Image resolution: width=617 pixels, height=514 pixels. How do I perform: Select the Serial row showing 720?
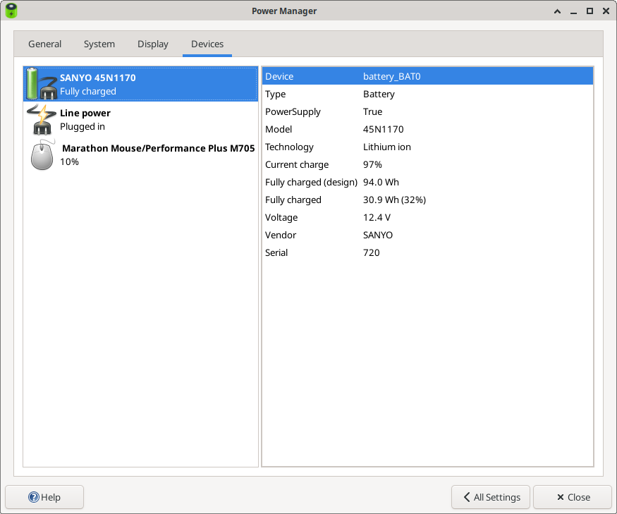click(x=427, y=252)
